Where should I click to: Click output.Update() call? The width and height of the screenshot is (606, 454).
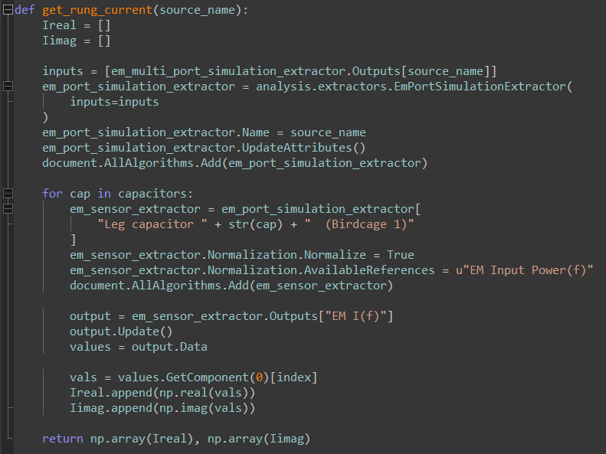(x=121, y=332)
